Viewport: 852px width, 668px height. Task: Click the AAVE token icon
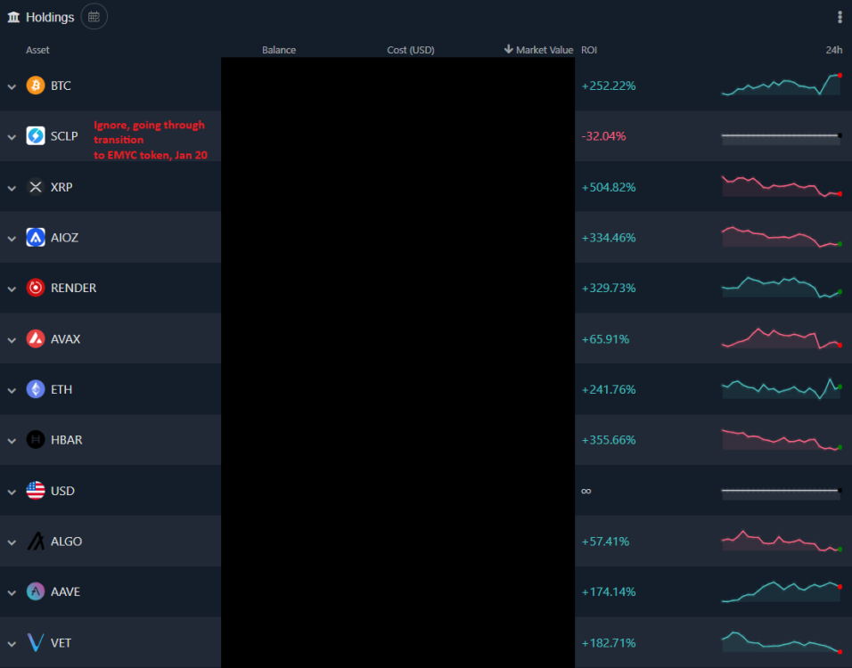[36, 591]
